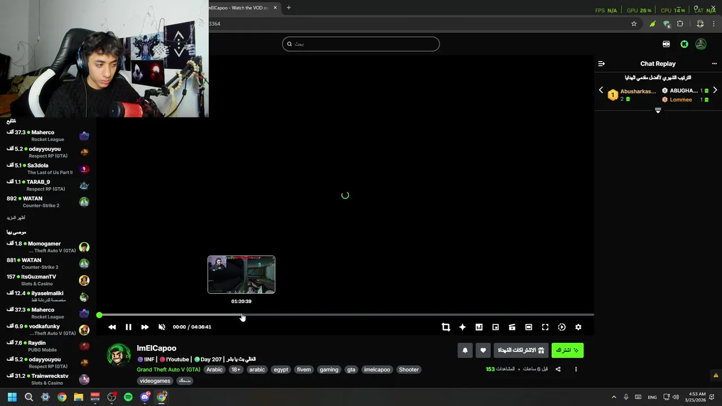Toggle notifications with the bell button
The height and width of the screenshot is (406, 722).
465,350
